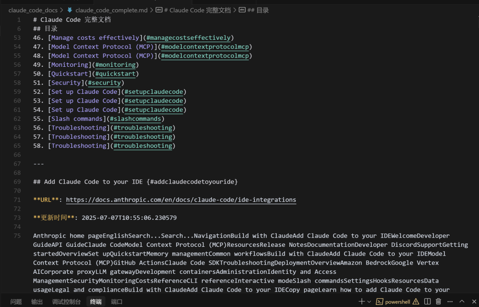This screenshot has height=307, width=479.
Task: Click the claude_code_docs breadcrumb folder
Action: point(33,10)
